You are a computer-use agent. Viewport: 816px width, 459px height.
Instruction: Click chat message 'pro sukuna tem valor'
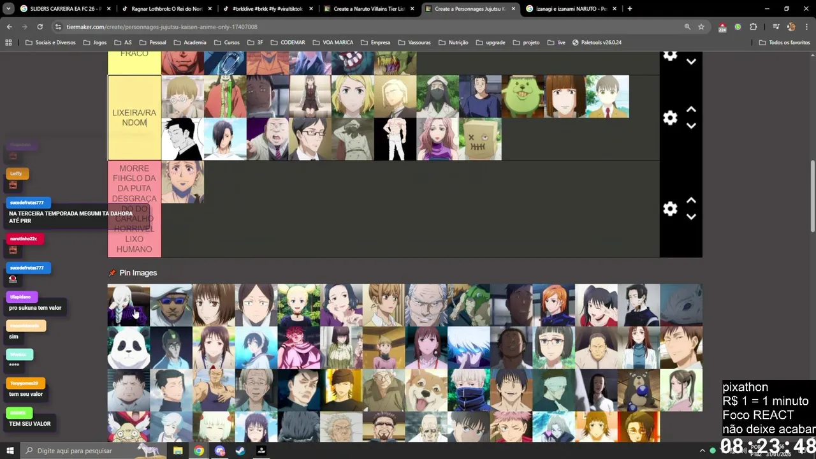coord(35,308)
